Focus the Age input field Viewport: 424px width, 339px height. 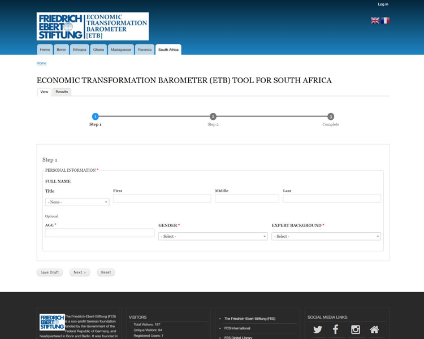coord(99,233)
